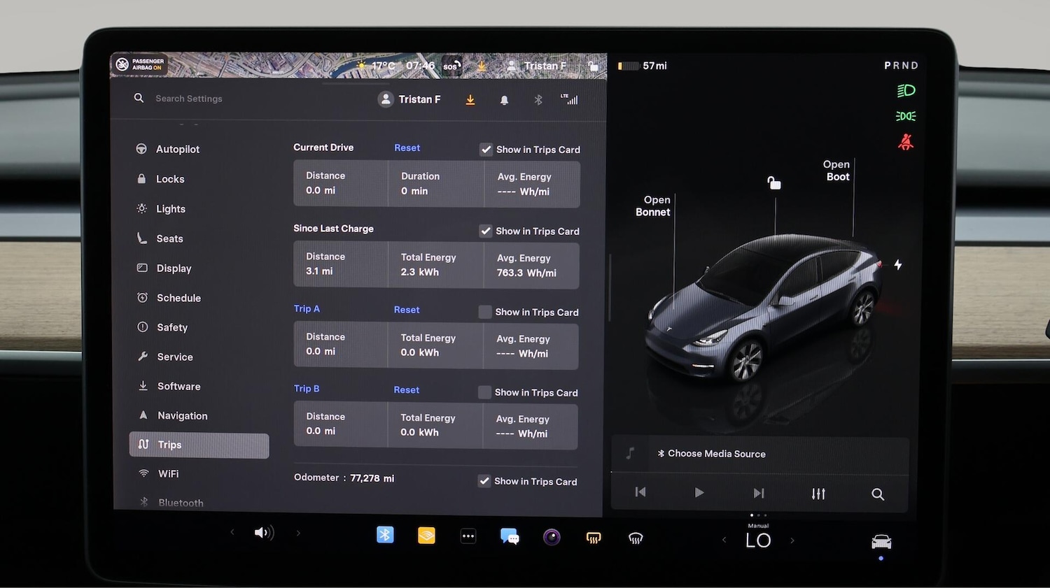Reset Trip A data
Image resolution: width=1050 pixels, height=588 pixels.
point(407,310)
